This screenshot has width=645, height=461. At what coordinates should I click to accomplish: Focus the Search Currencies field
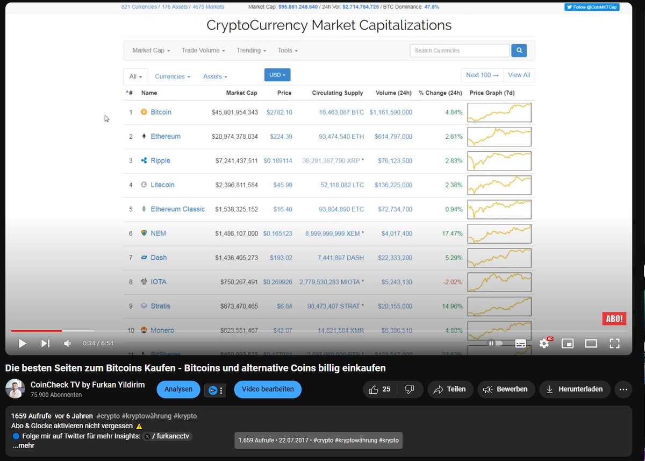pos(460,51)
